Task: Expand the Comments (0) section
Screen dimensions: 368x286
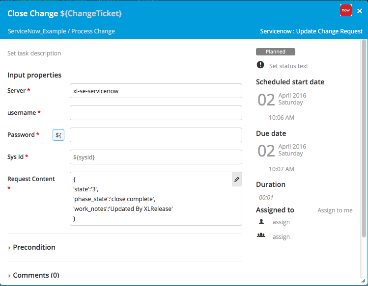Action: coord(33,275)
